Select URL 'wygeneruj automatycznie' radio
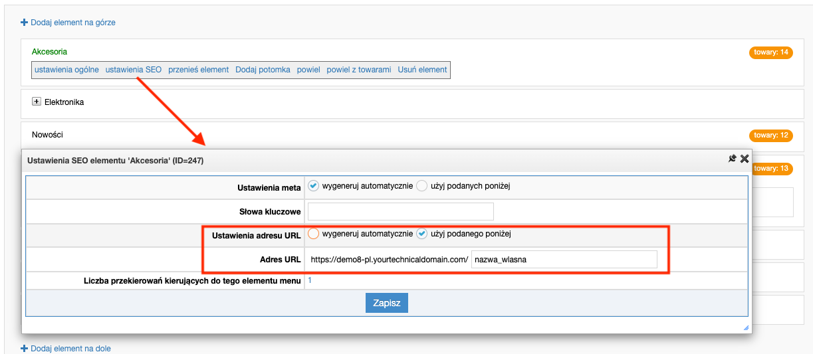Viewport: 813px width, 354px height. 314,234
